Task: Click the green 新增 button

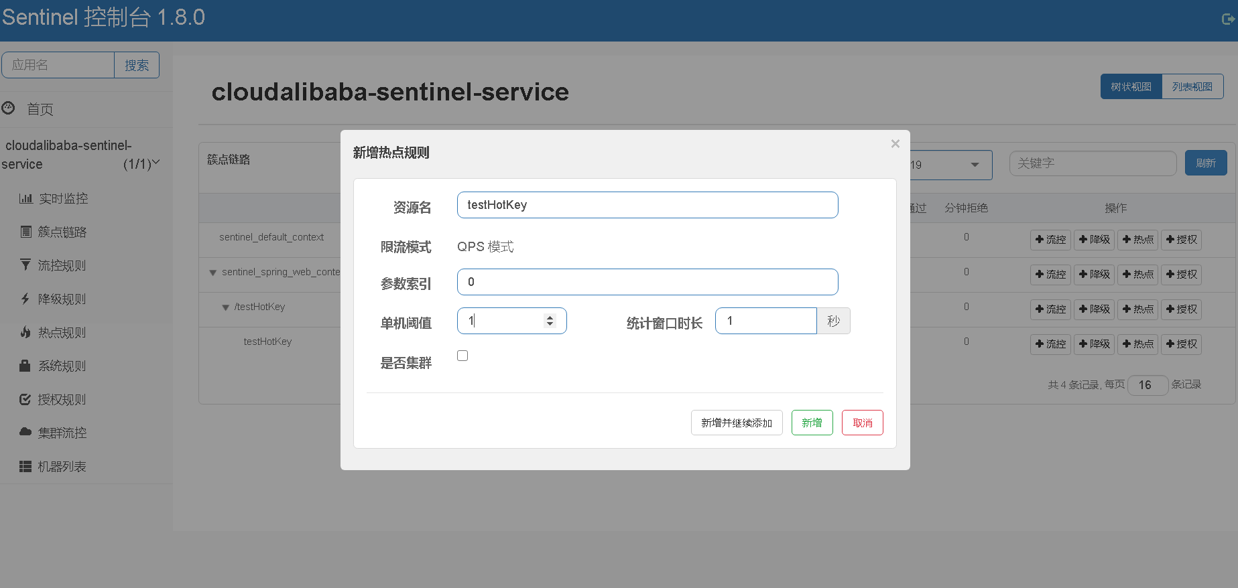Action: [x=812, y=423]
